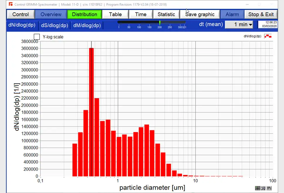
Task: Open the Control tab
Action: pos(21,14)
